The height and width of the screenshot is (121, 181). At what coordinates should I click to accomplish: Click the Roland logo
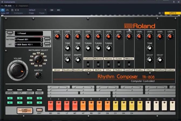pyautogui.click(x=140, y=26)
